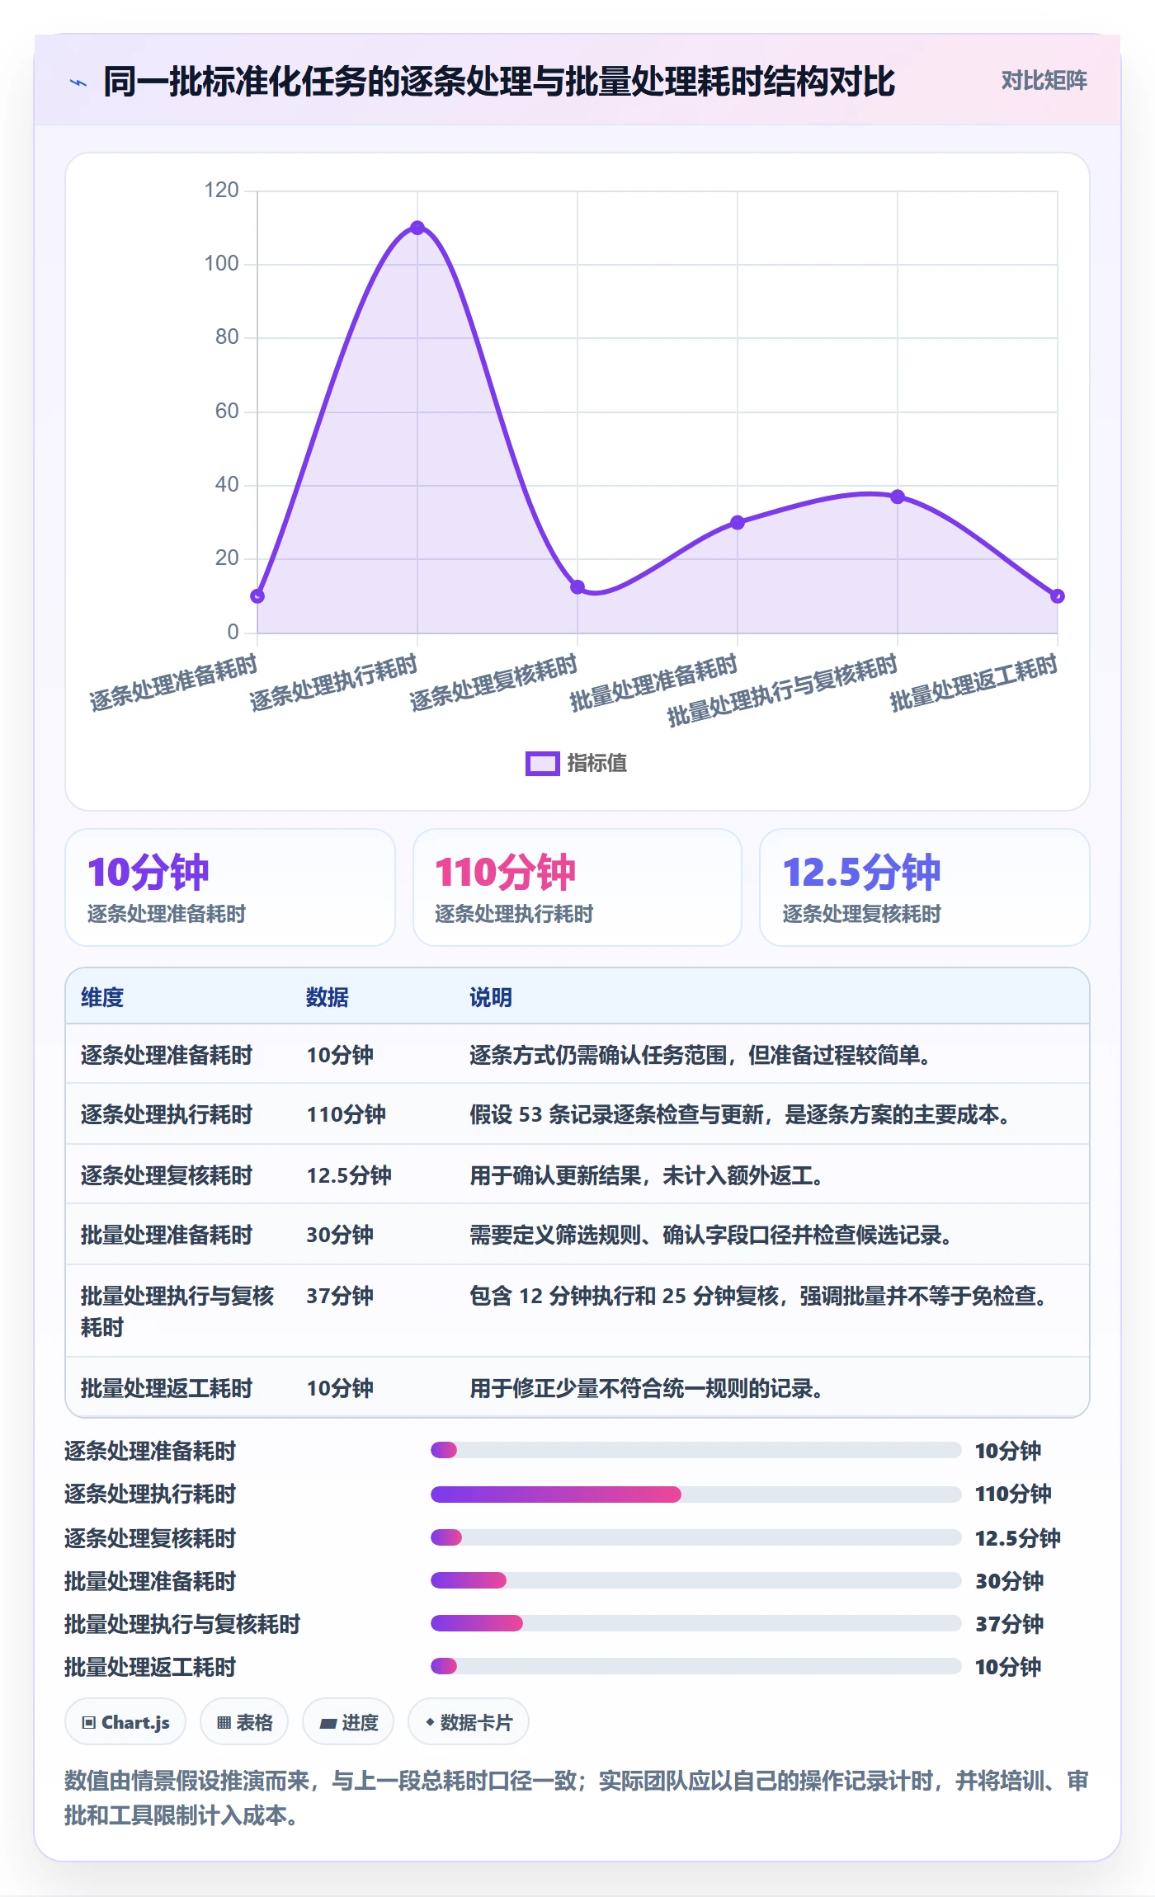The image size is (1155, 1897).
Task: Select table row 逐条处理复核耗时
Action: pos(577,1174)
